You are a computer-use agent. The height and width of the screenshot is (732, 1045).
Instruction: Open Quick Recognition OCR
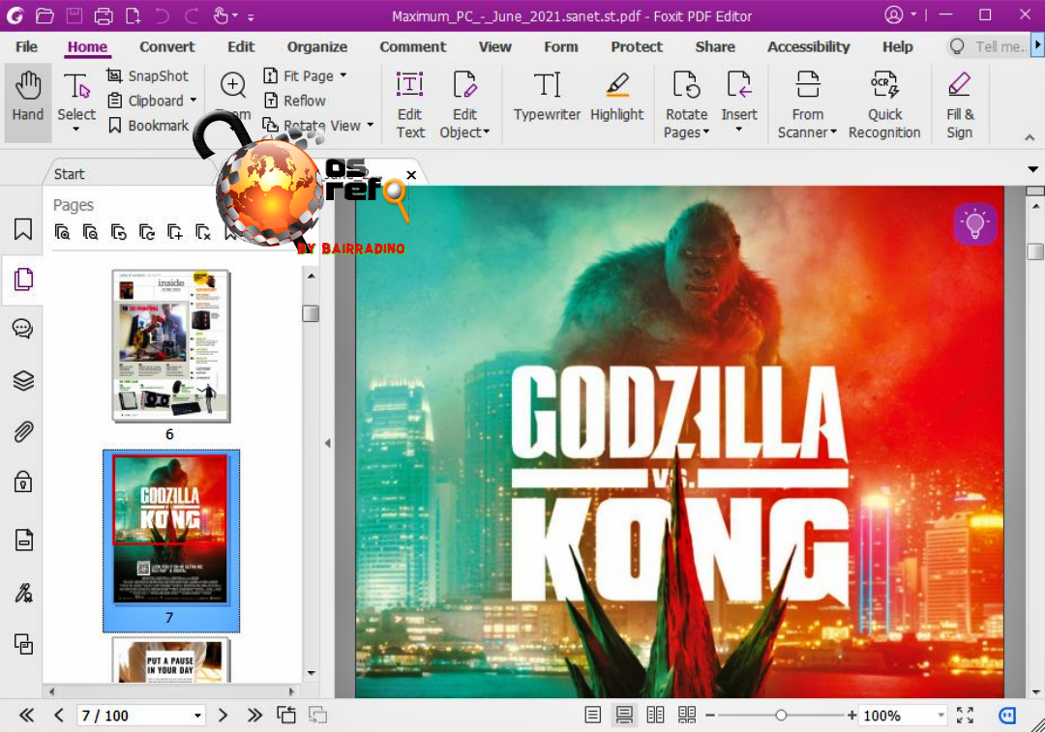point(884,105)
